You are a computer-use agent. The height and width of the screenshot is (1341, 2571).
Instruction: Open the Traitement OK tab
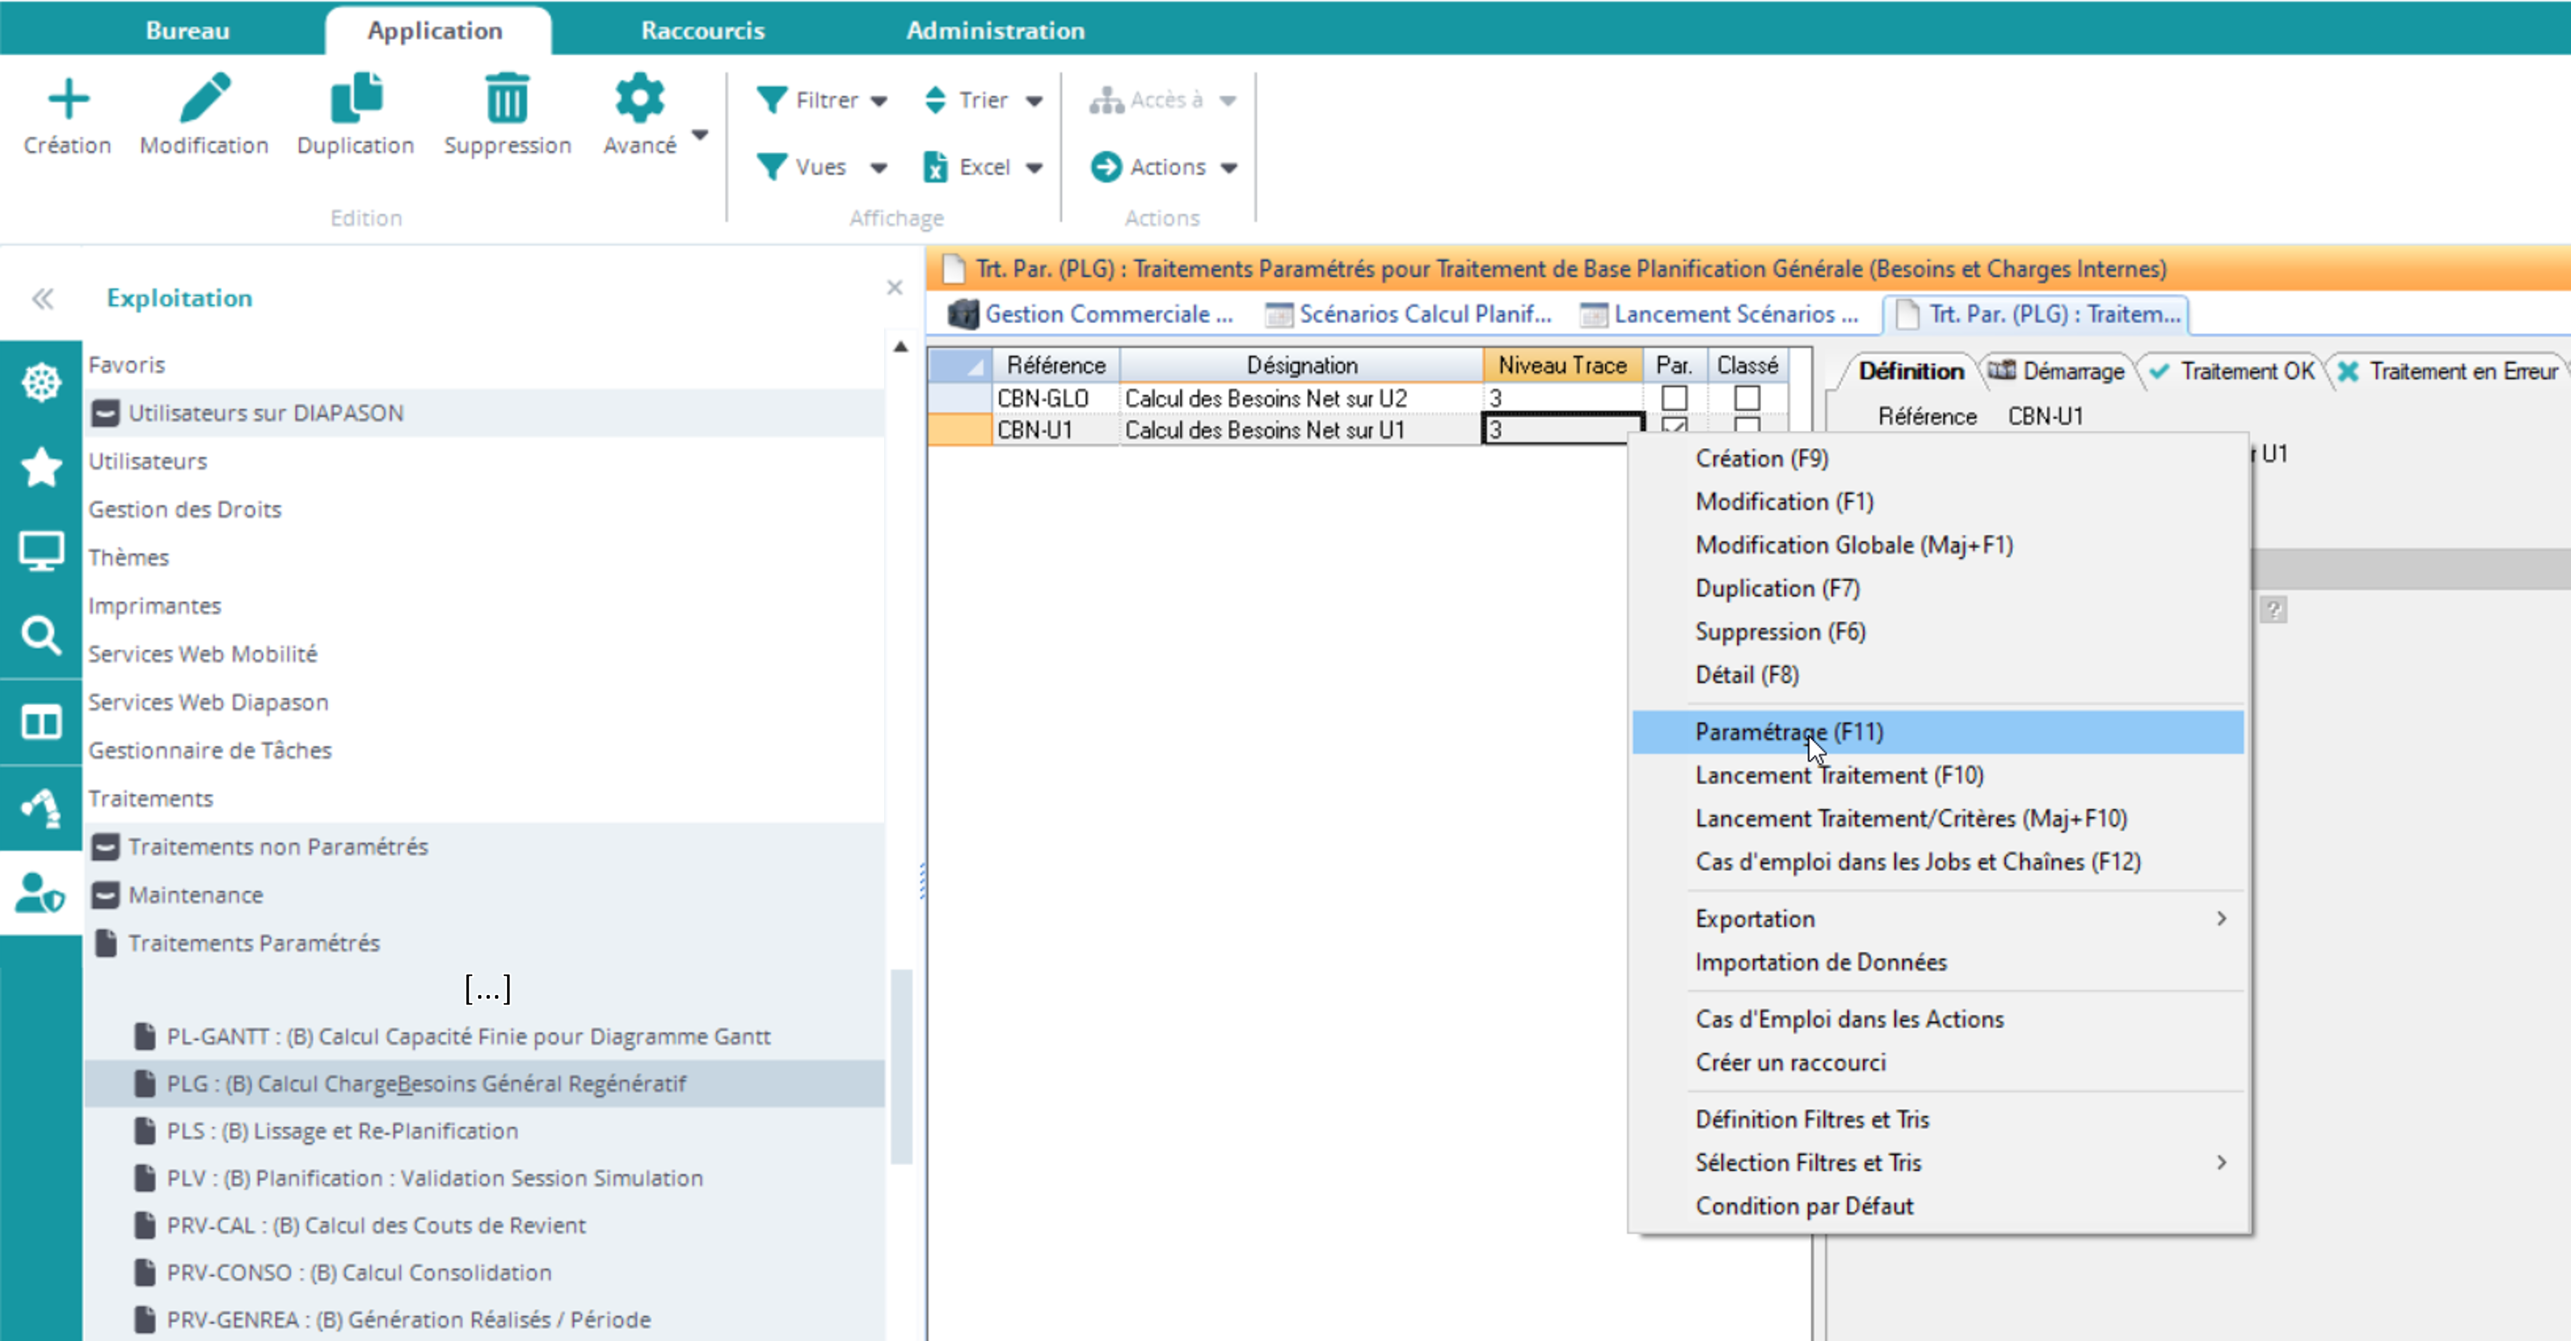click(2234, 371)
